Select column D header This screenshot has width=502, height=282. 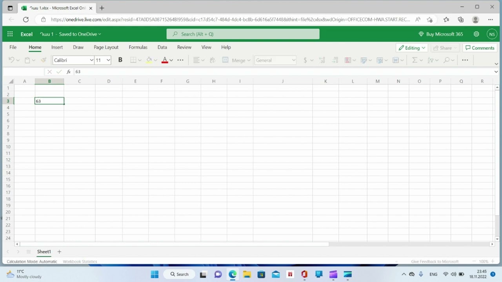[x=109, y=81]
